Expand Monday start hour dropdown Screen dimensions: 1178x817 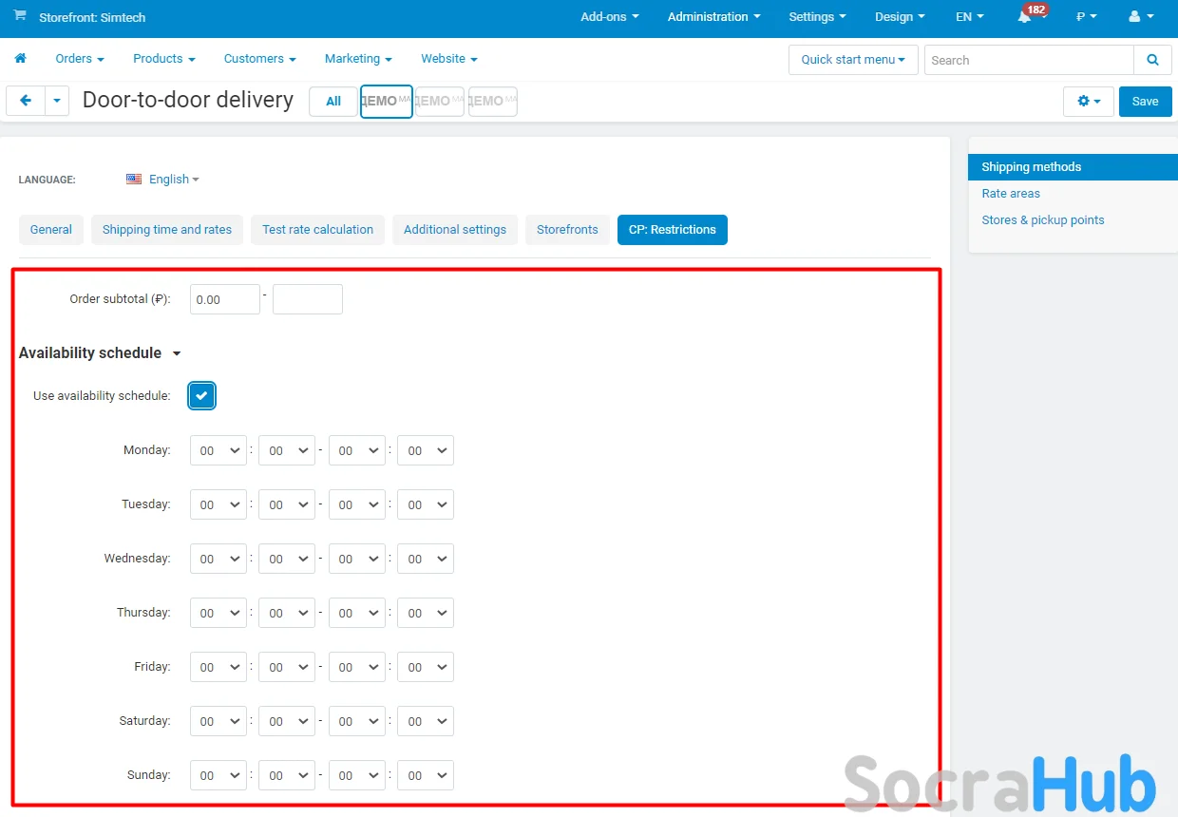(218, 450)
